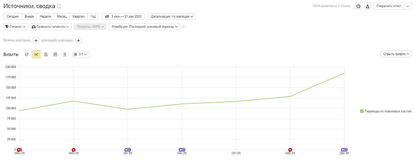The height and width of the screenshot is (160, 414).
Task: Click the green line point at Июл 20
Action: [x=73, y=101]
